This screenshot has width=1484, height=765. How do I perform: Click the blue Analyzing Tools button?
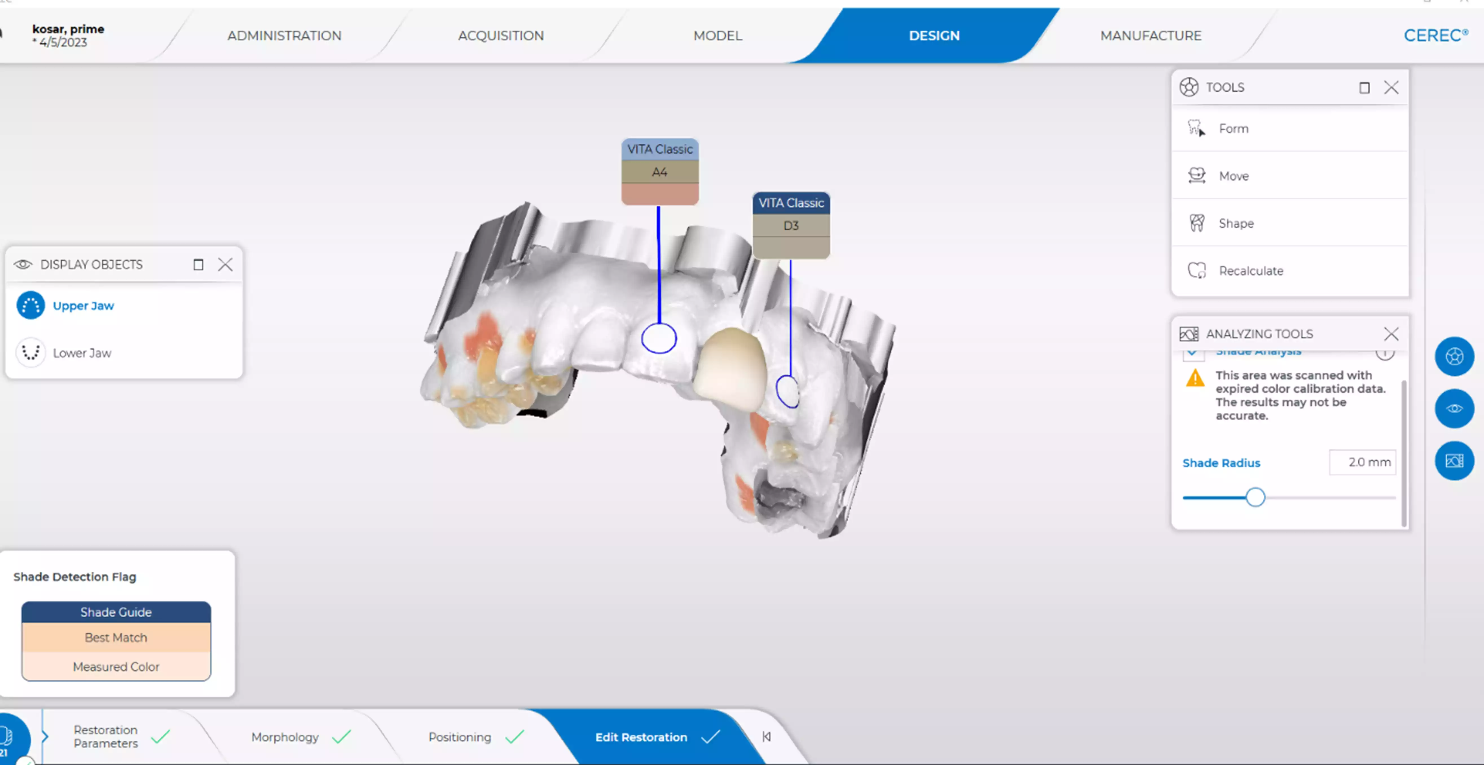point(1454,461)
